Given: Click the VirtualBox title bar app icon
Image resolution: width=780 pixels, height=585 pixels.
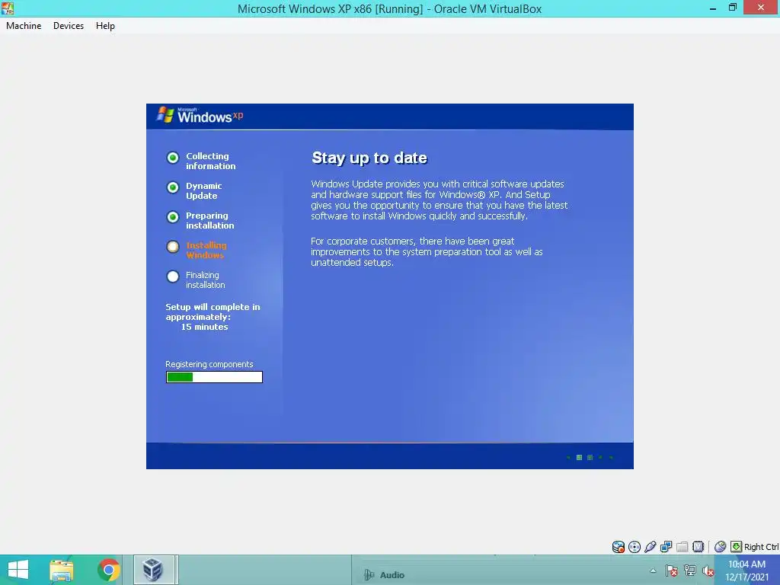Looking at the screenshot, I should [8, 8].
